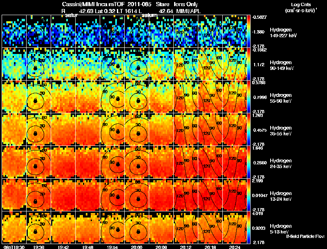Click the Hydrogen 13-24 keV row label
The width and height of the screenshot is (327, 249).
pyautogui.click(x=281, y=196)
